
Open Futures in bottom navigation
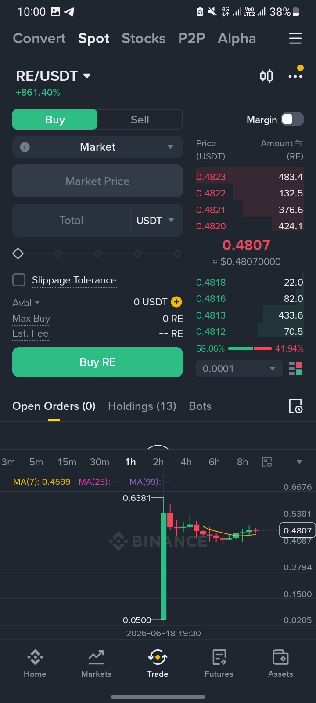coord(219,663)
